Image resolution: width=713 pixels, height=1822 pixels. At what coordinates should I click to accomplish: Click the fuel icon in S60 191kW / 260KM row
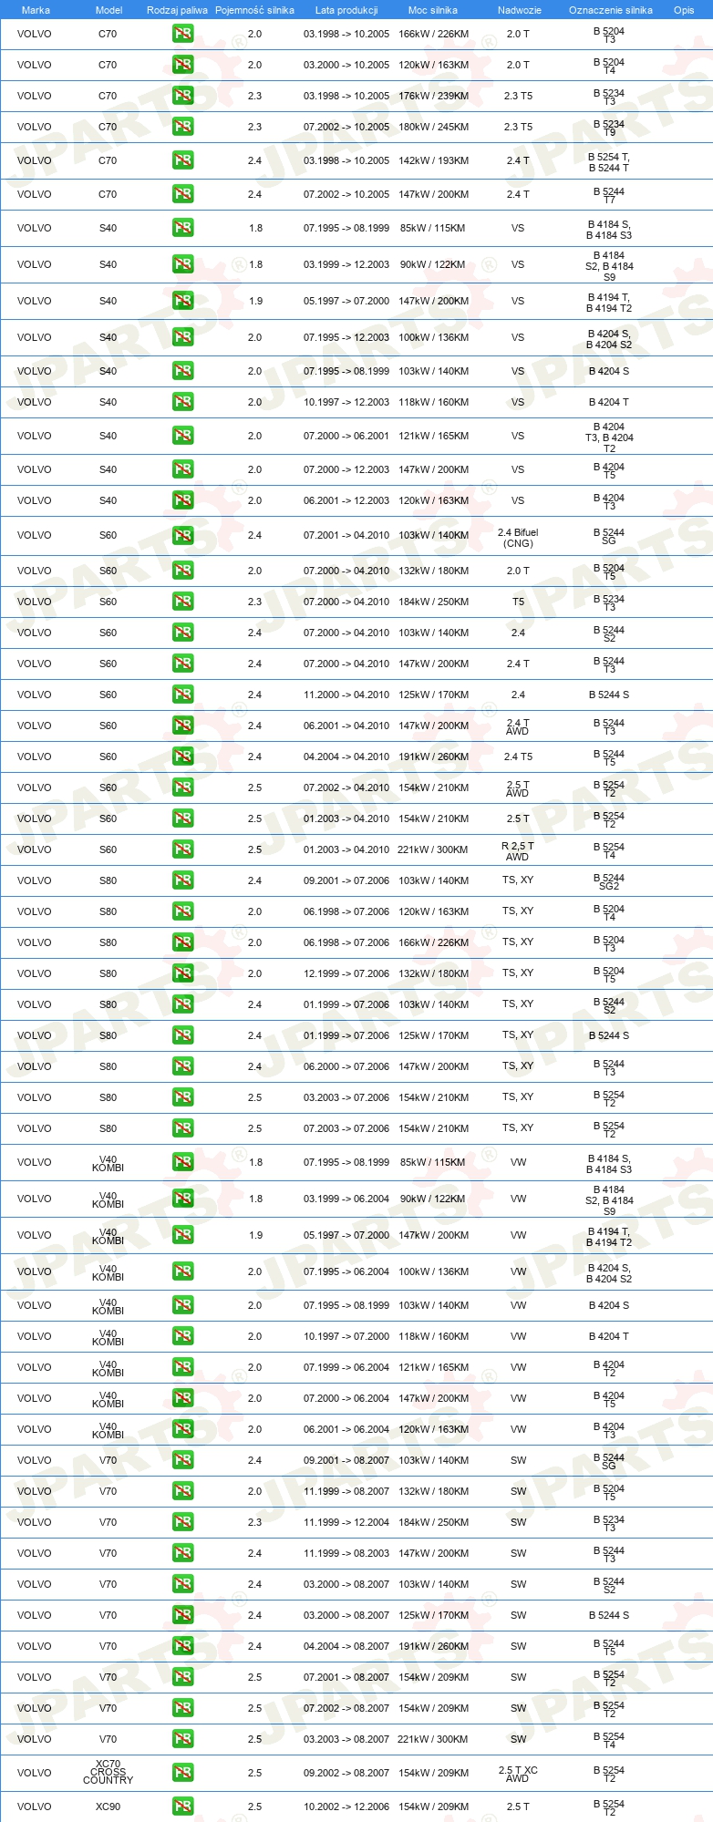(182, 757)
